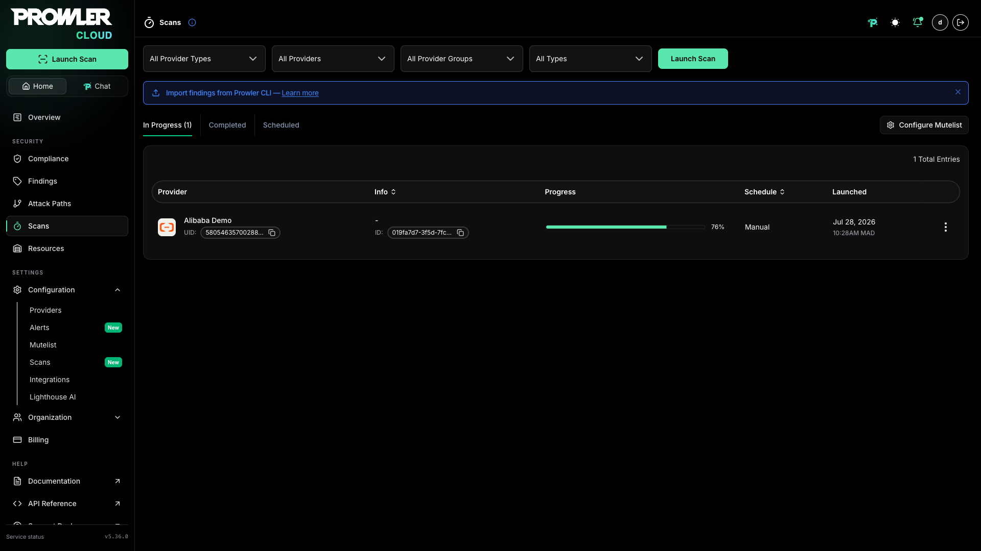Open Scans under Security in sidebar
981x551 pixels.
tap(67, 226)
